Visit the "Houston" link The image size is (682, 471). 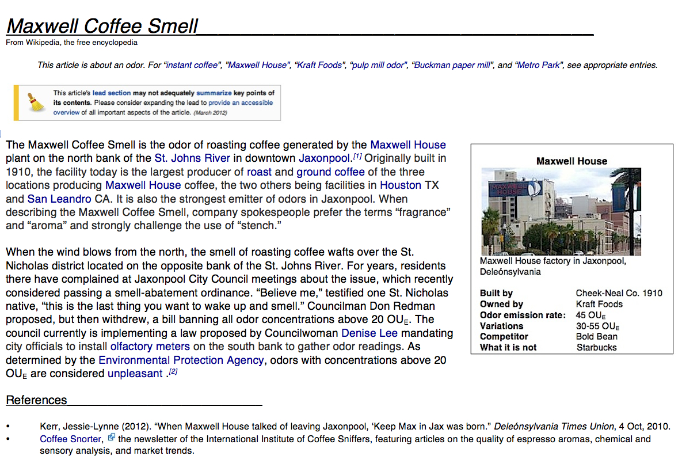401,185
